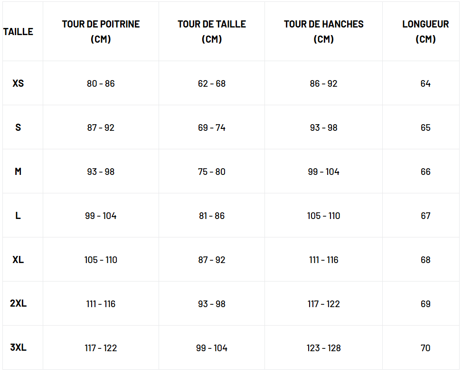Select waist value 93 - 98 cell
Image resolution: width=462 pixels, height=373 pixels.
[212, 304]
